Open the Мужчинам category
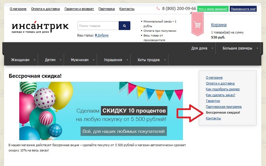The width and height of the screenshot is (266, 166). (80, 60)
